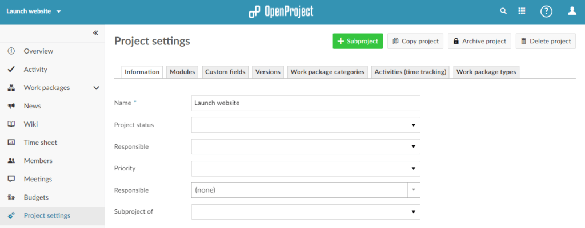This screenshot has width=585, height=228.
Task: Click the News megaphone icon
Action: click(x=11, y=106)
